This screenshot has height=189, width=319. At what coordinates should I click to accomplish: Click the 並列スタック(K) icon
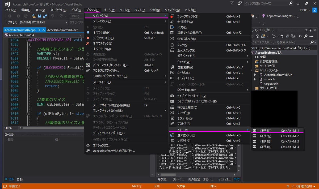pyautogui.click(x=172, y=50)
